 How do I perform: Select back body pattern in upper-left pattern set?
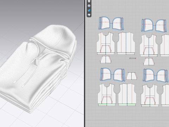(x=126, y=42)
